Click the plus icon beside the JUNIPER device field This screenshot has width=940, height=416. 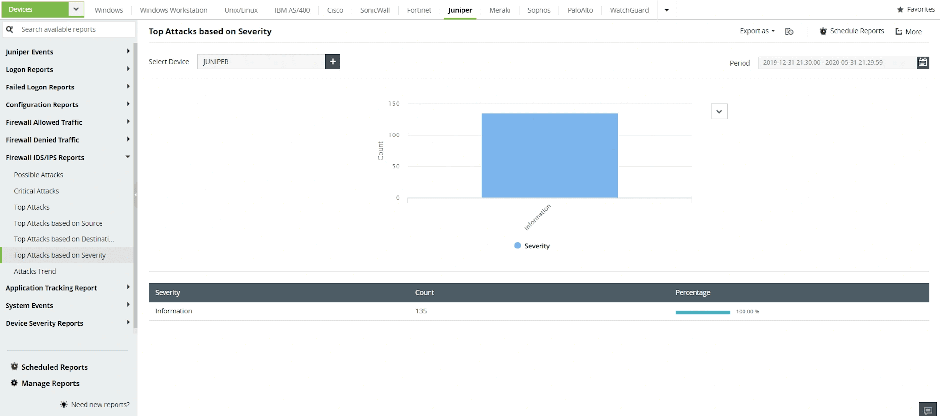tap(333, 62)
